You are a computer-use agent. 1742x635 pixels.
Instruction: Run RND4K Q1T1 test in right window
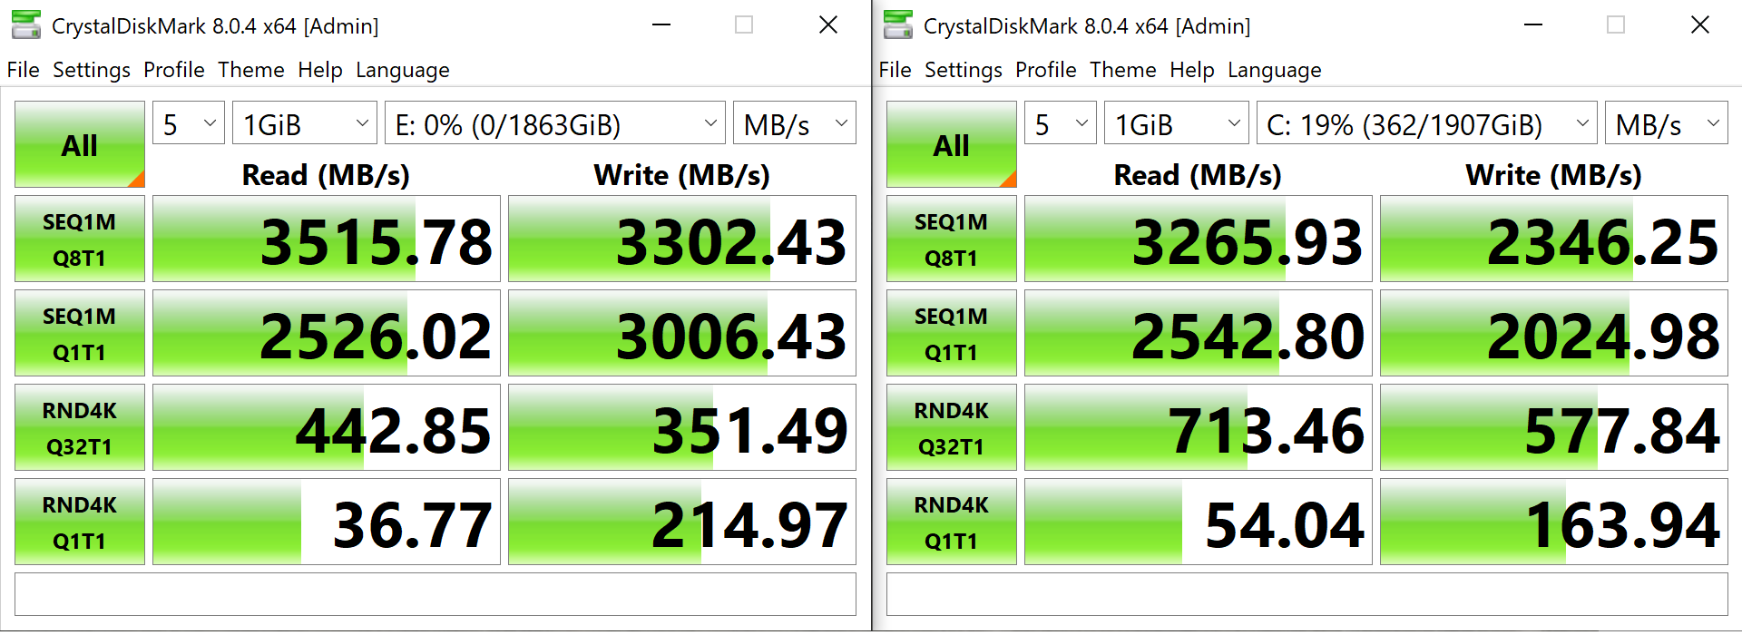pos(952,522)
